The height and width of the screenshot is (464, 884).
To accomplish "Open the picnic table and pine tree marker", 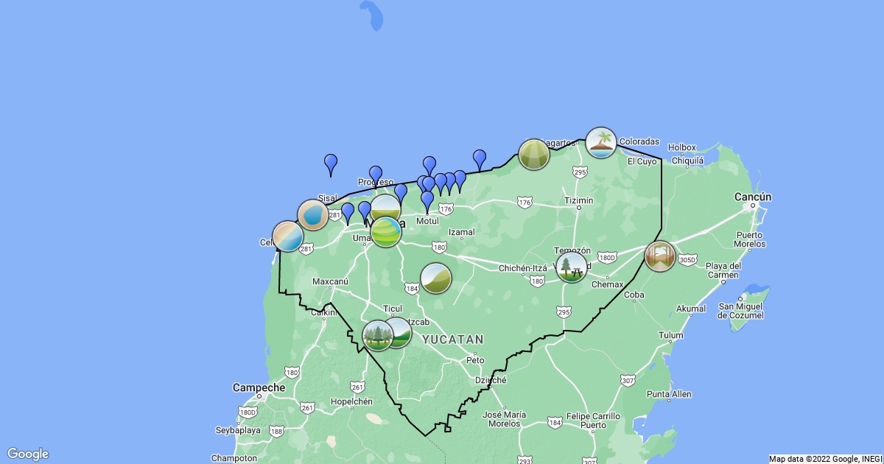I will click(x=572, y=267).
